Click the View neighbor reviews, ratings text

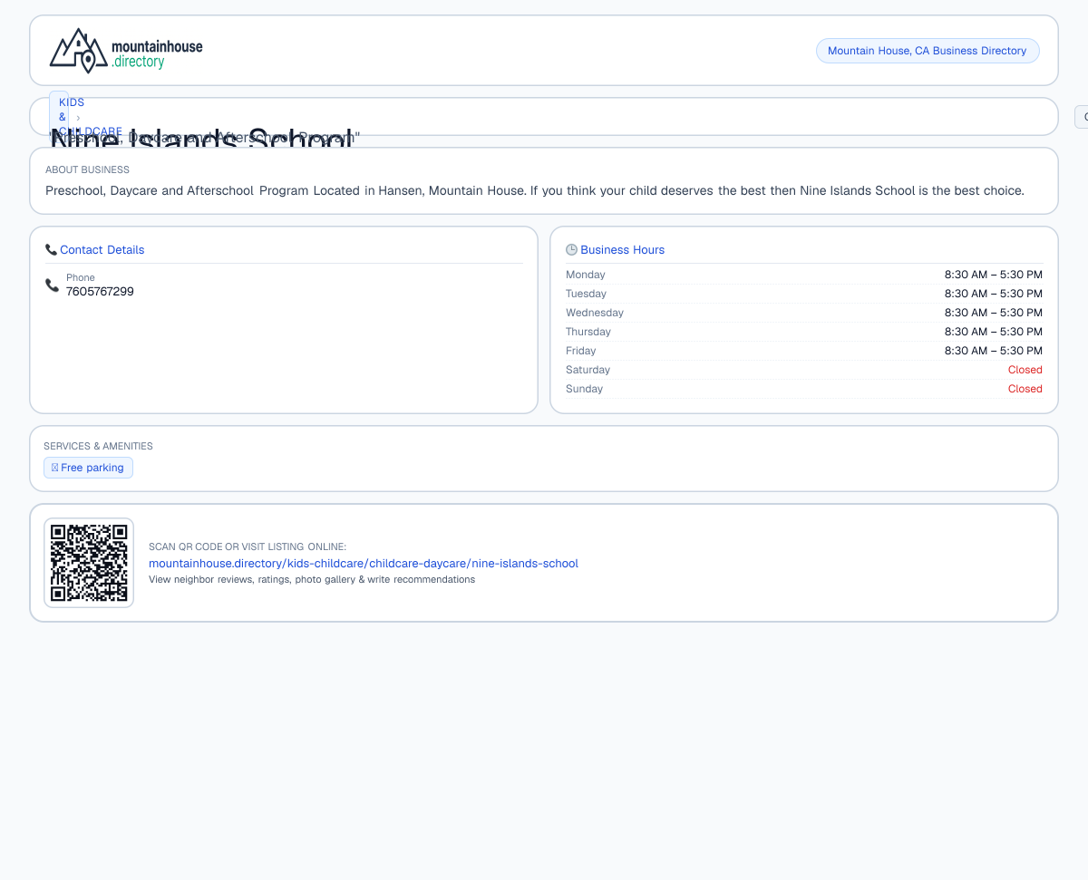pyautogui.click(x=312, y=579)
